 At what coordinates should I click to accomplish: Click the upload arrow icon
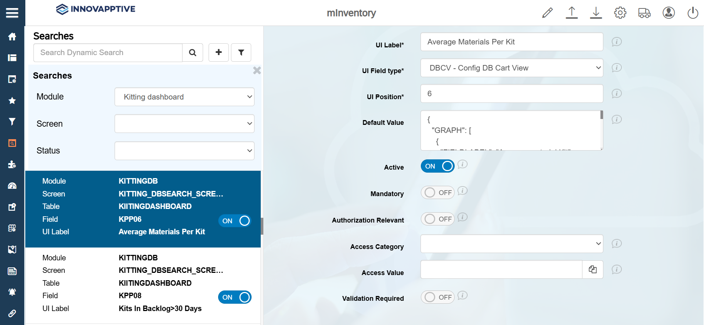point(571,13)
